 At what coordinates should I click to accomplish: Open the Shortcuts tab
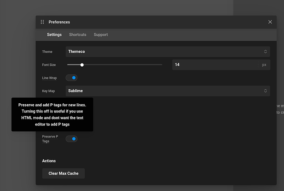tap(78, 35)
